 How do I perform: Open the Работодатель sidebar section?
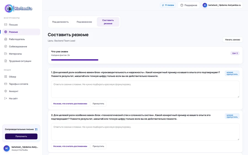[x=21, y=39]
